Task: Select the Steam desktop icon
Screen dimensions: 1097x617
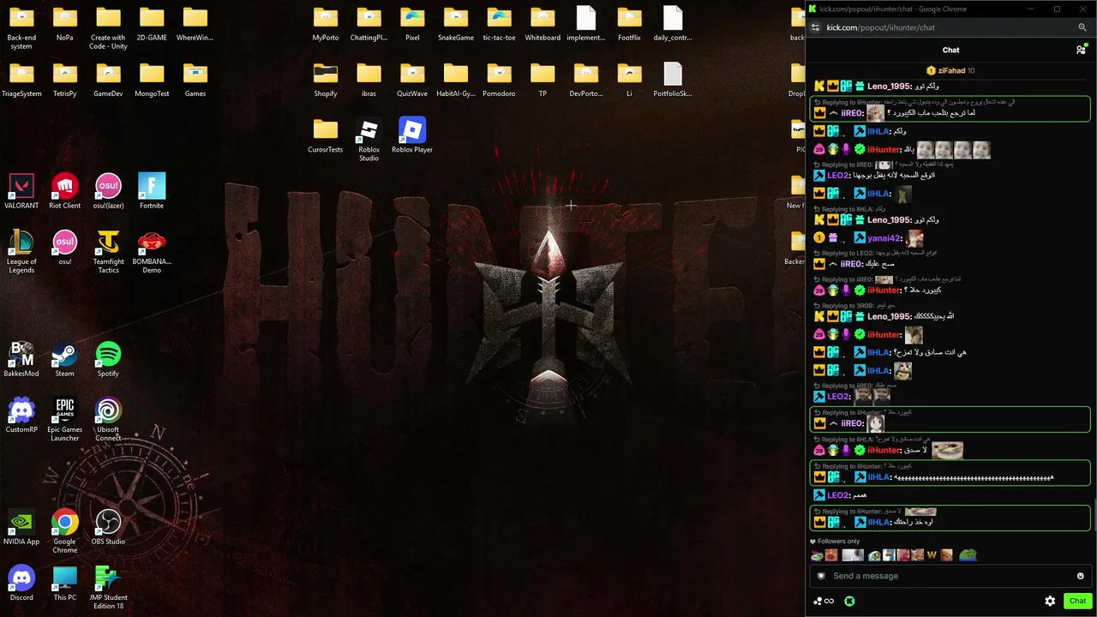Action: [x=65, y=360]
